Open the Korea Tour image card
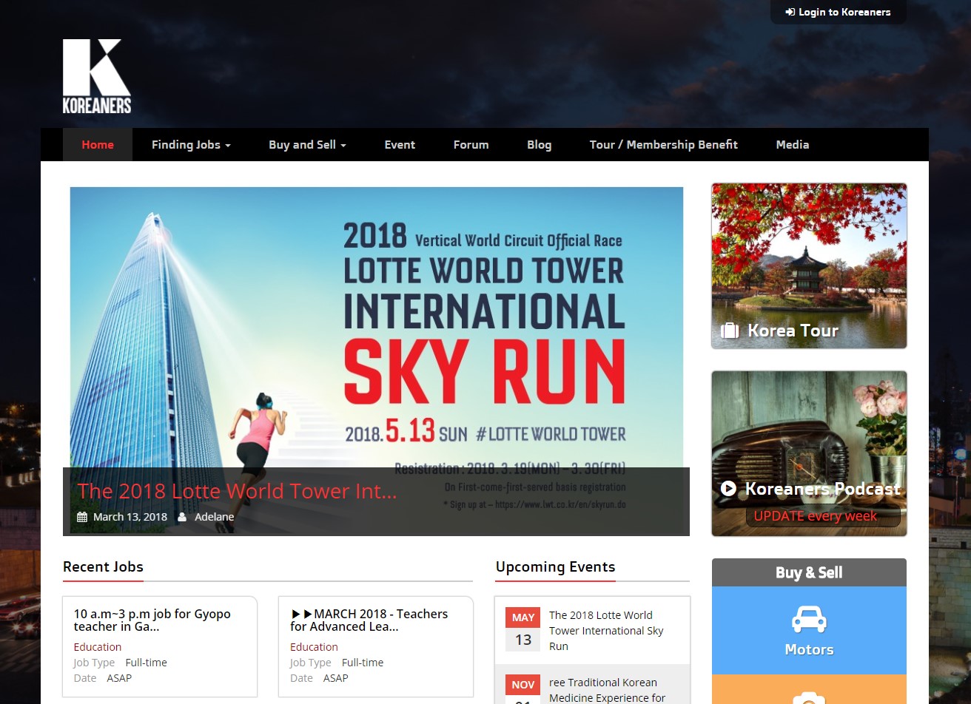The image size is (971, 704). 809,266
